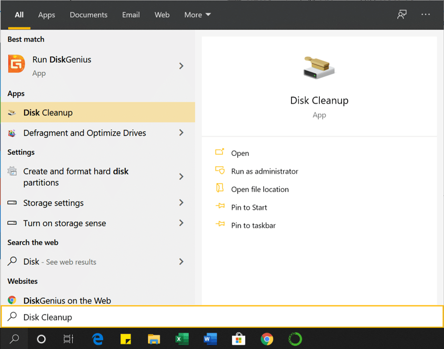Image resolution: width=444 pixels, height=349 pixels.
Task: Click the Chrome icon beside DiskGenius on the Web
Action: pos(12,300)
